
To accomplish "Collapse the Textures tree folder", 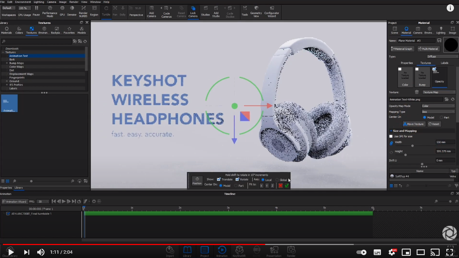I will point(3,52).
